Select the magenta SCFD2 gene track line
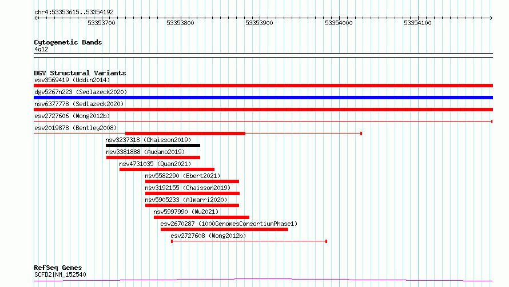The height and width of the screenshot is (287, 509). click(263, 280)
